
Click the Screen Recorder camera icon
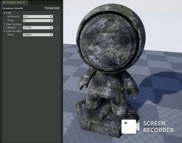point(130,126)
